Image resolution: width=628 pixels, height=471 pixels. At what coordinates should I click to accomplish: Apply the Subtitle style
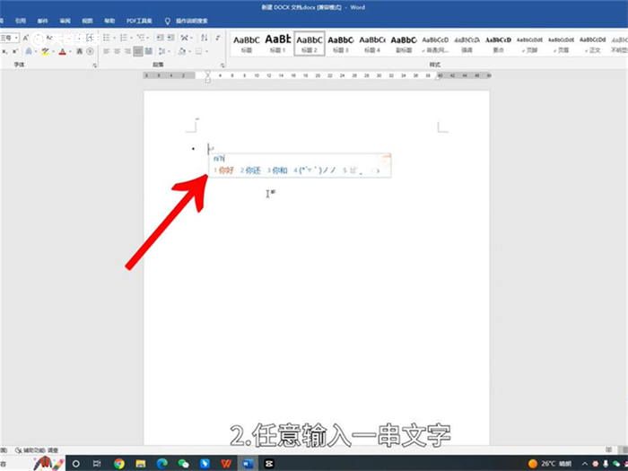pyautogui.click(x=404, y=43)
